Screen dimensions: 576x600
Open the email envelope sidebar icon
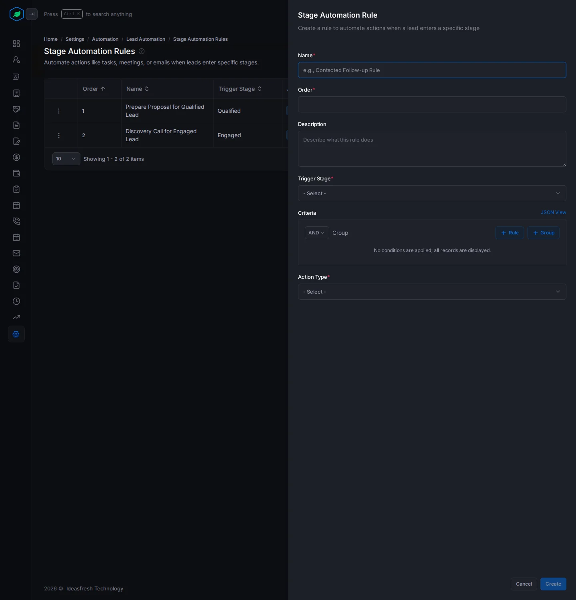[x=16, y=253]
